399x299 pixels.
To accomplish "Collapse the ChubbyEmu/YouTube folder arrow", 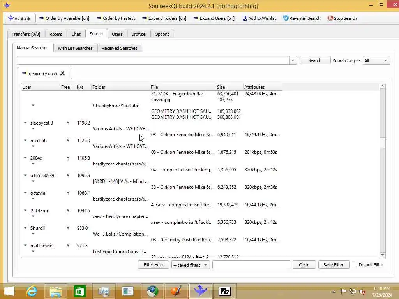I will click(33, 105).
